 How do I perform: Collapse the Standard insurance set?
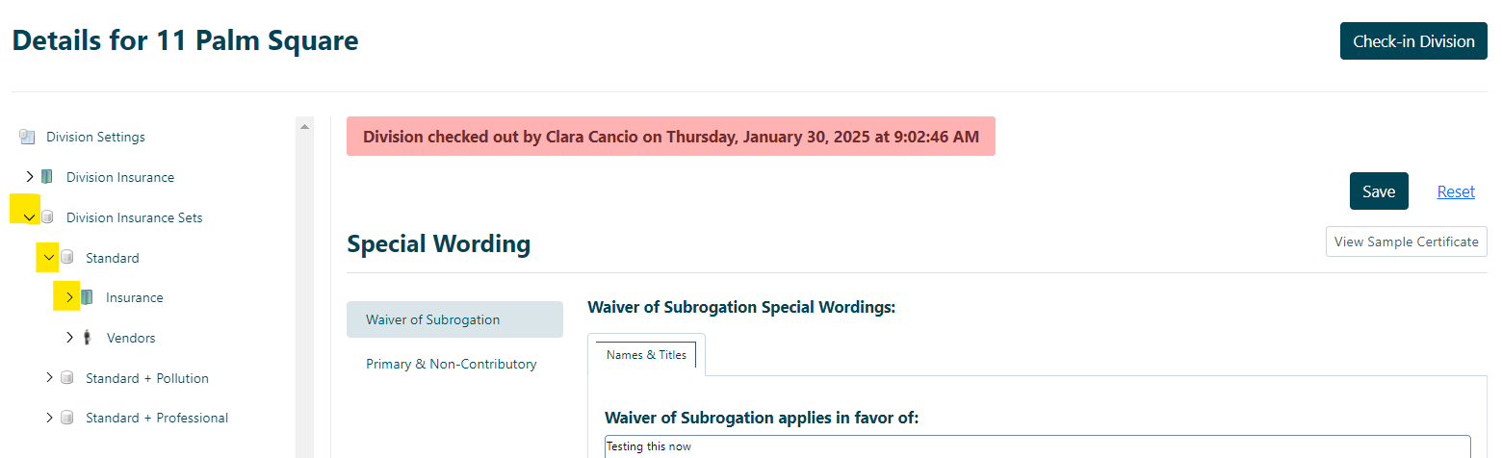click(49, 258)
